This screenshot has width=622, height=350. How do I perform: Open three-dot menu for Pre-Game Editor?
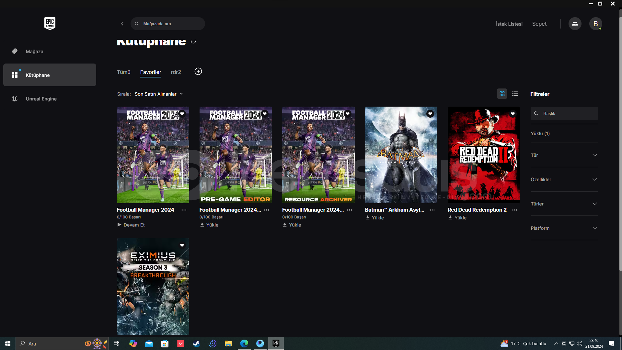tap(267, 210)
